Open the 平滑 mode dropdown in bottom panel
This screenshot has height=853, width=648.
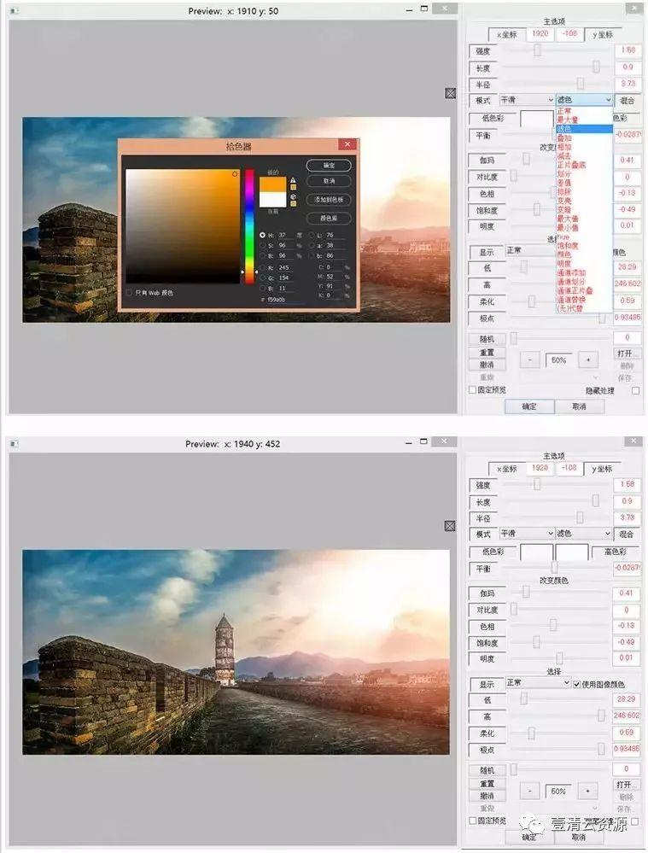coord(526,534)
